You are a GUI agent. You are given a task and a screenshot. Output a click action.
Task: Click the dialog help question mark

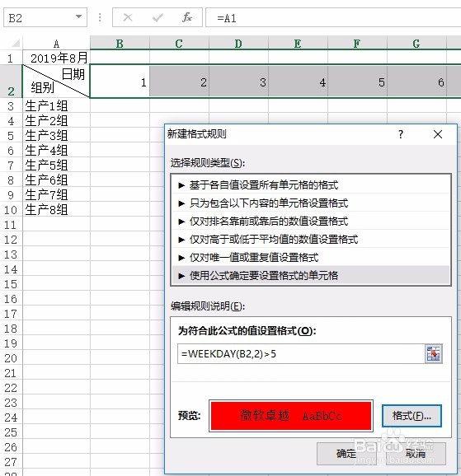[x=401, y=134]
